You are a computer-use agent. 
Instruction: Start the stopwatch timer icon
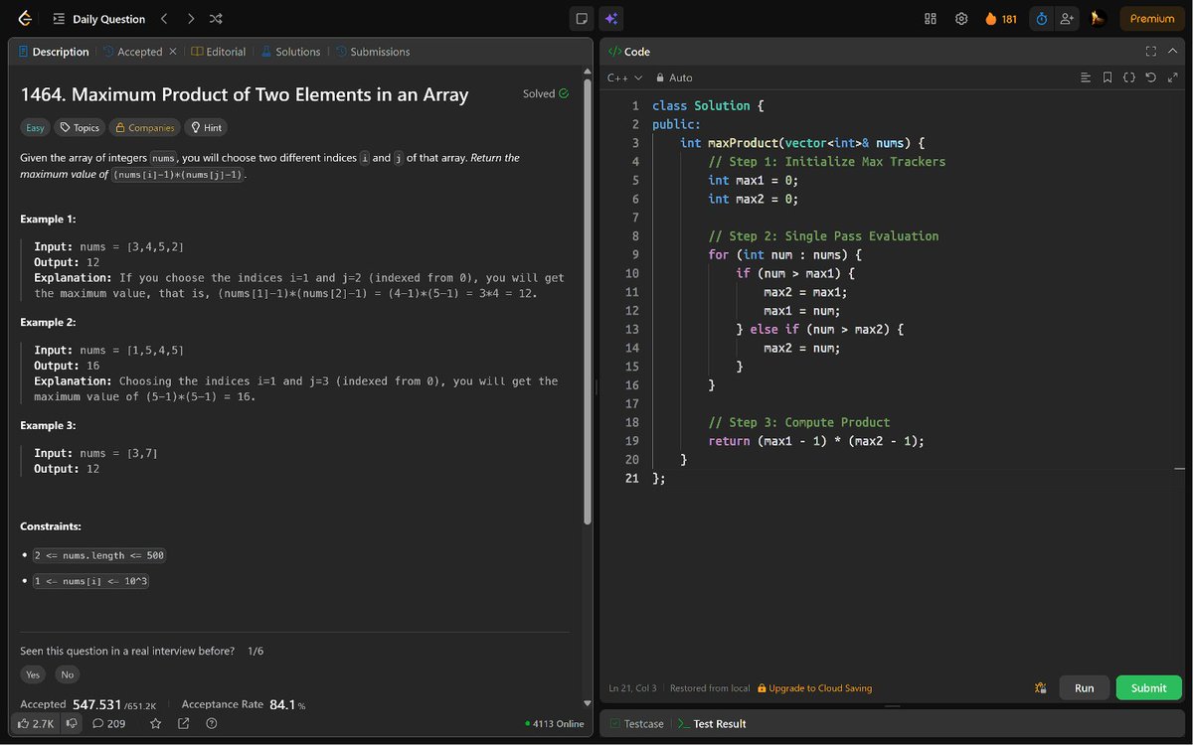pos(1042,19)
